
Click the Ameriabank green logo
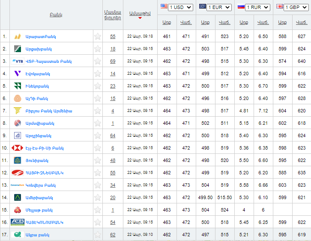pos(18,198)
